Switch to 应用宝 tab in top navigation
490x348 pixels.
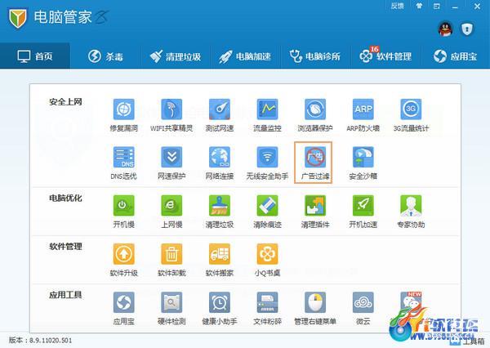(x=456, y=56)
